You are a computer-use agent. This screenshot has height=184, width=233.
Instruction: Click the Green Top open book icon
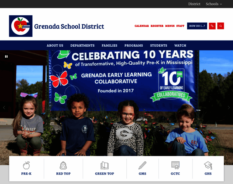pyautogui.click(x=105, y=165)
